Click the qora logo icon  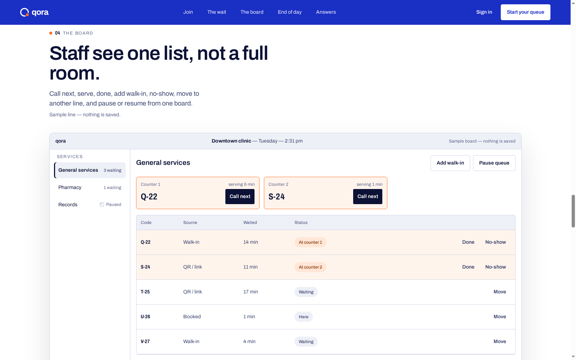click(24, 12)
